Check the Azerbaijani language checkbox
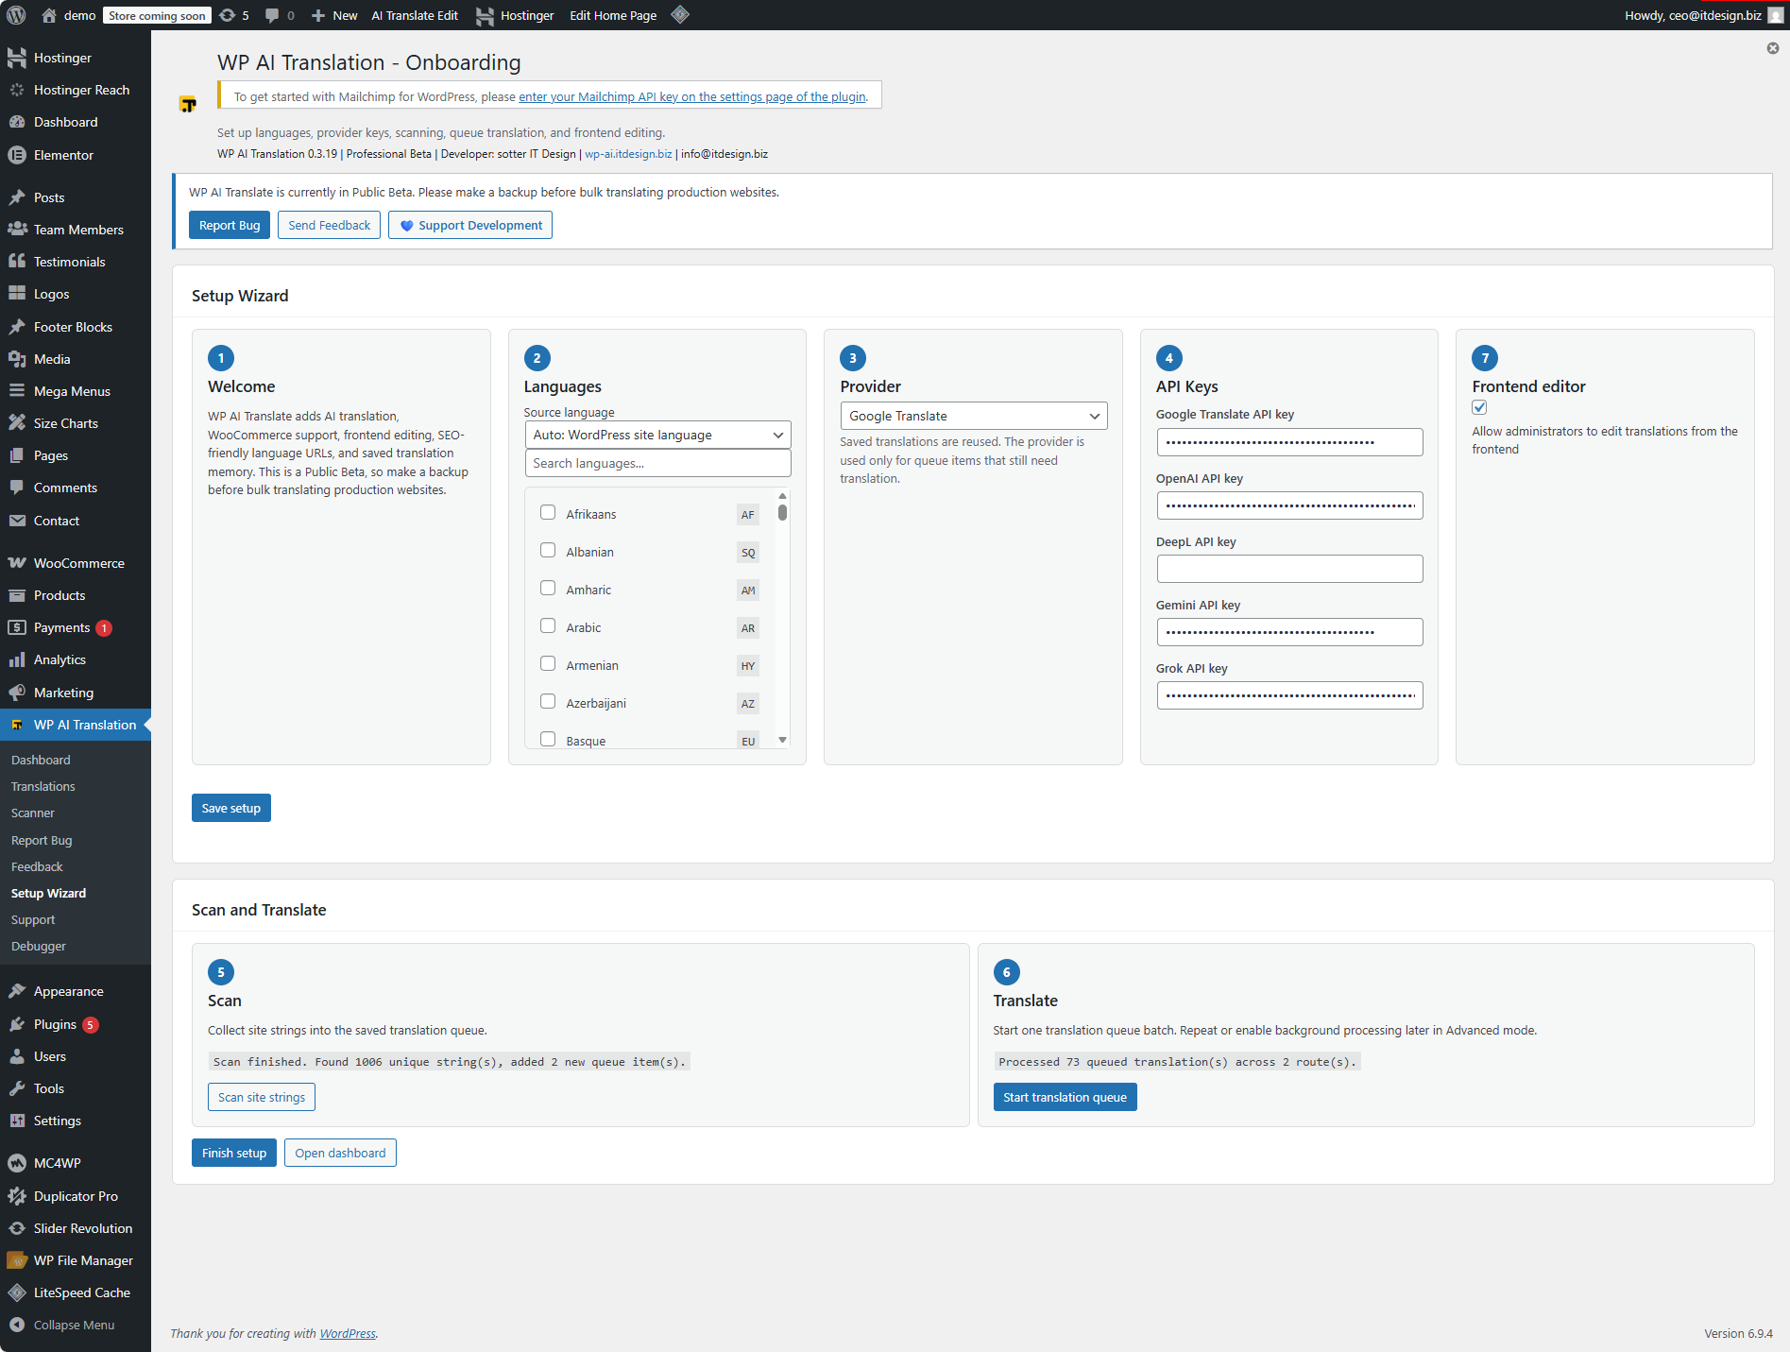1790x1352 pixels. pyautogui.click(x=548, y=701)
